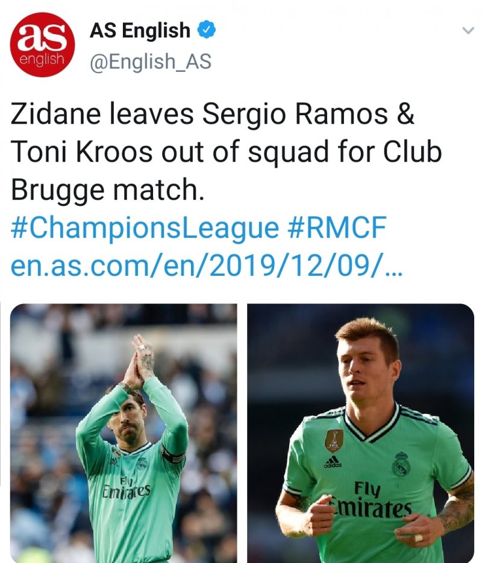Click the Real Madrid crest on left jersey
Image resolution: width=482 pixels, height=563 pixels.
click(142, 463)
